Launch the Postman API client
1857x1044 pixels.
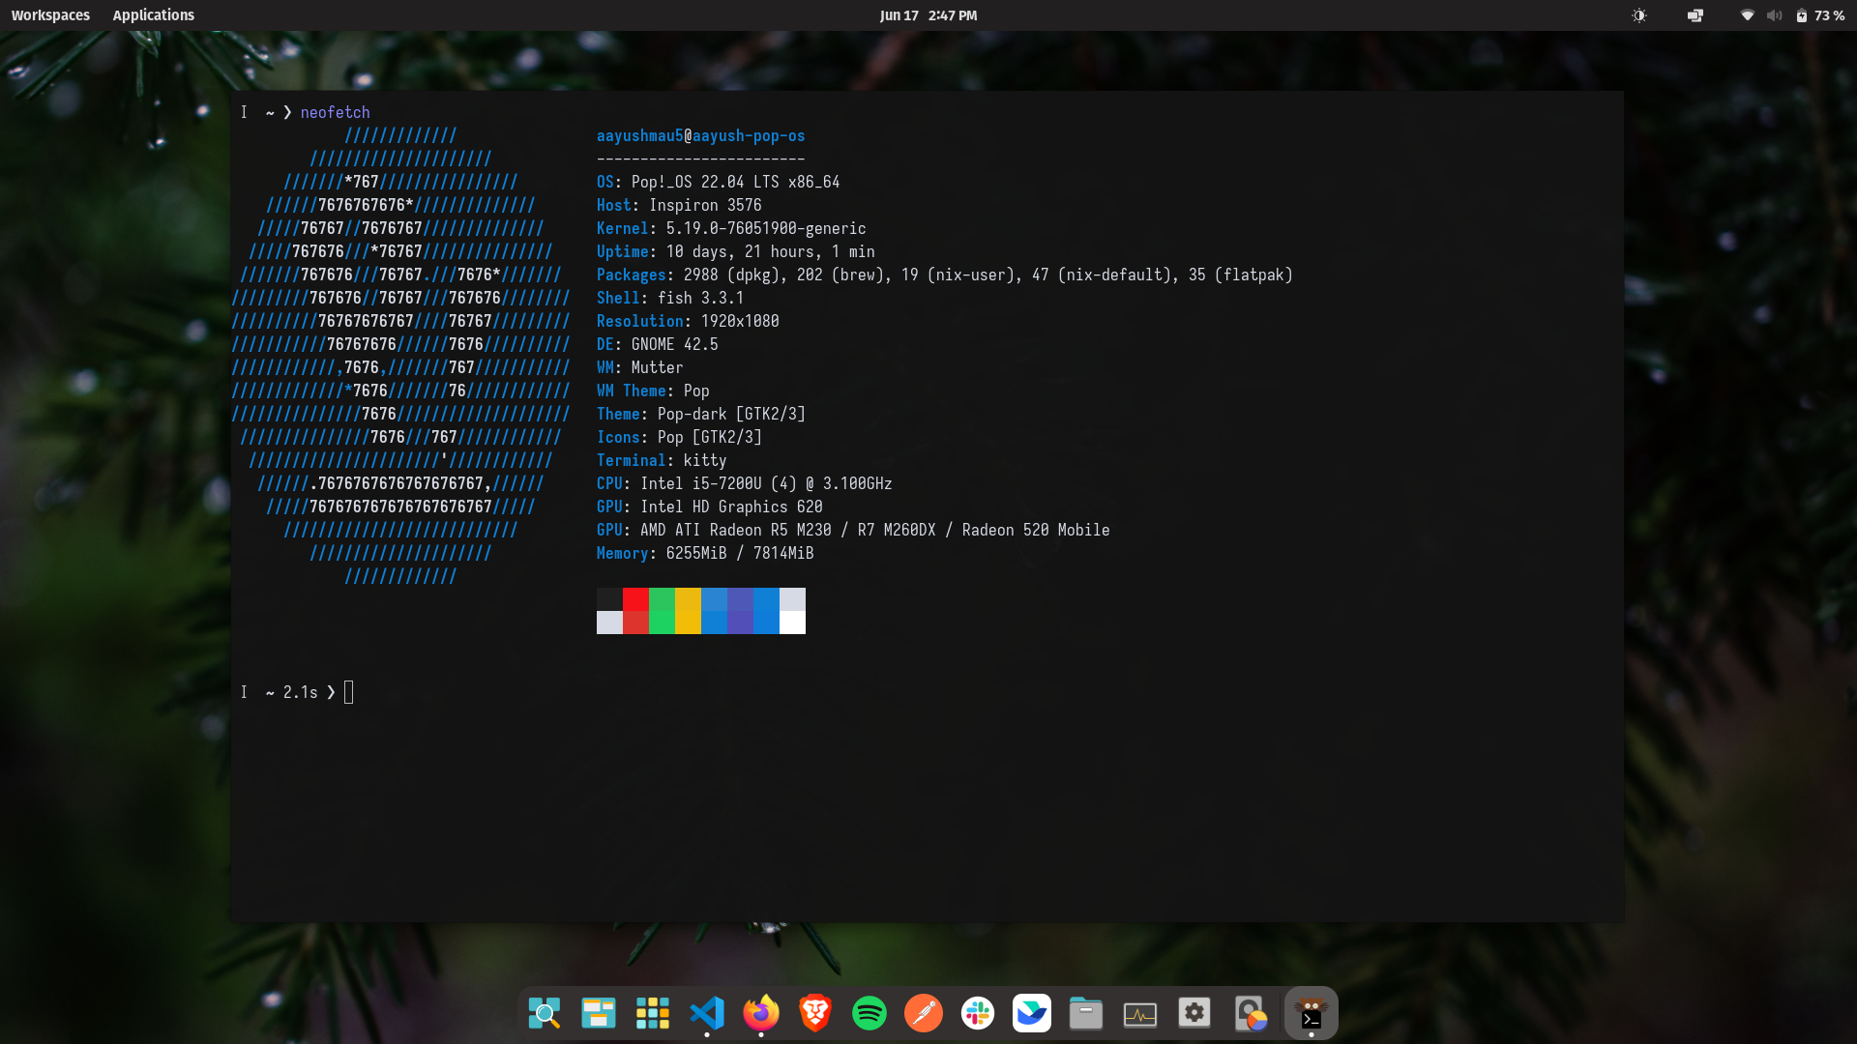coord(924,1013)
